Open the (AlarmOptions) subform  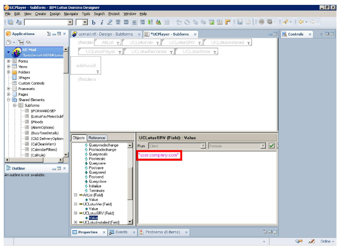(43, 127)
